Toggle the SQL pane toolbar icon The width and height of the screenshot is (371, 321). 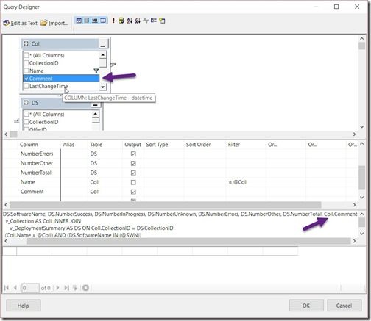point(95,21)
